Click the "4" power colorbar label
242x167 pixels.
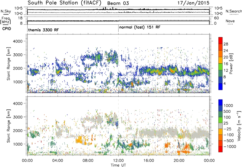point(225,83)
